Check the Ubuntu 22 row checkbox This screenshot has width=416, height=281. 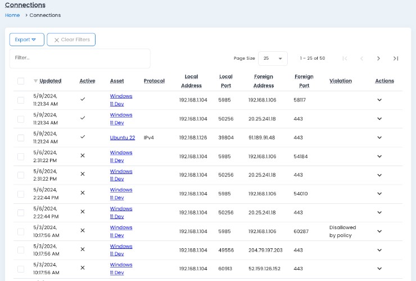21,137
